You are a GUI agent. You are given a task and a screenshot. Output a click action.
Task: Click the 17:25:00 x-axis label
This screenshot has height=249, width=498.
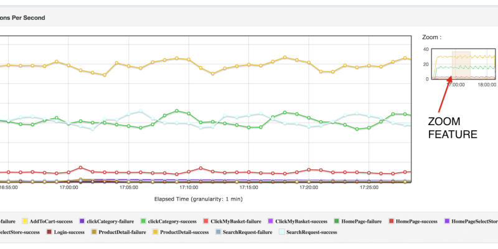pos(369,187)
